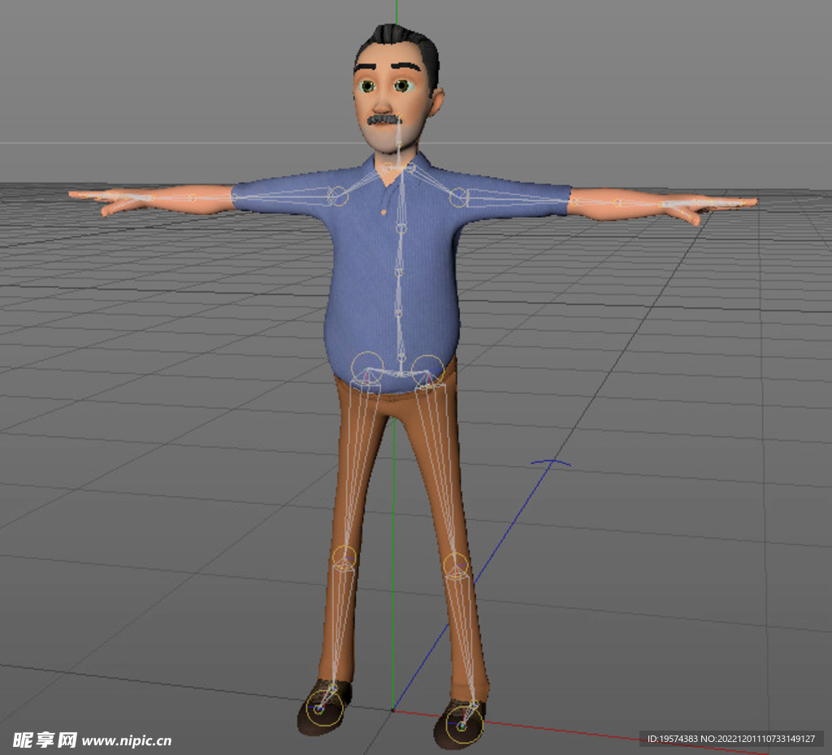Select the green Y axis line above the head
Image resolution: width=832 pixels, height=755 pixels.
coord(396,11)
